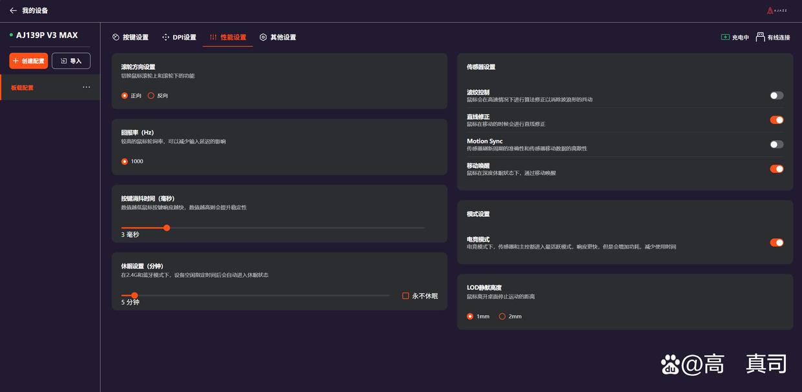The image size is (802, 392).
Task: Switch to the DPI设置 tab
Action: (179, 37)
